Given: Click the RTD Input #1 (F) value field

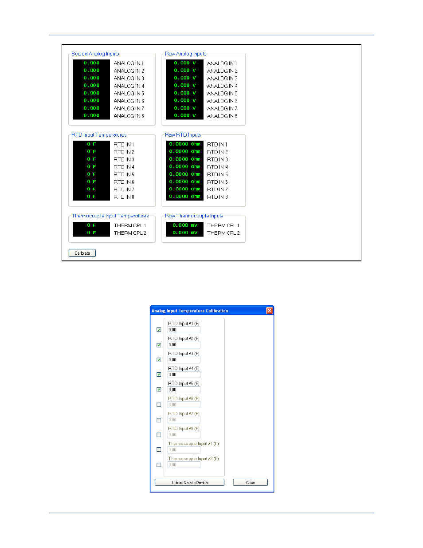Looking at the screenshot, I should (184, 330).
